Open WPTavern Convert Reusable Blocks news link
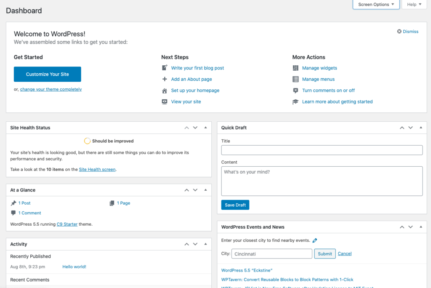The image size is (431, 288). [287, 280]
